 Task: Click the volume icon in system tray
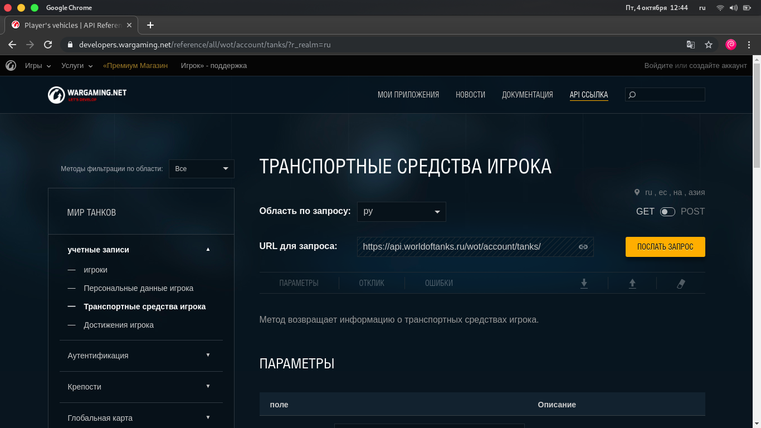click(x=733, y=8)
